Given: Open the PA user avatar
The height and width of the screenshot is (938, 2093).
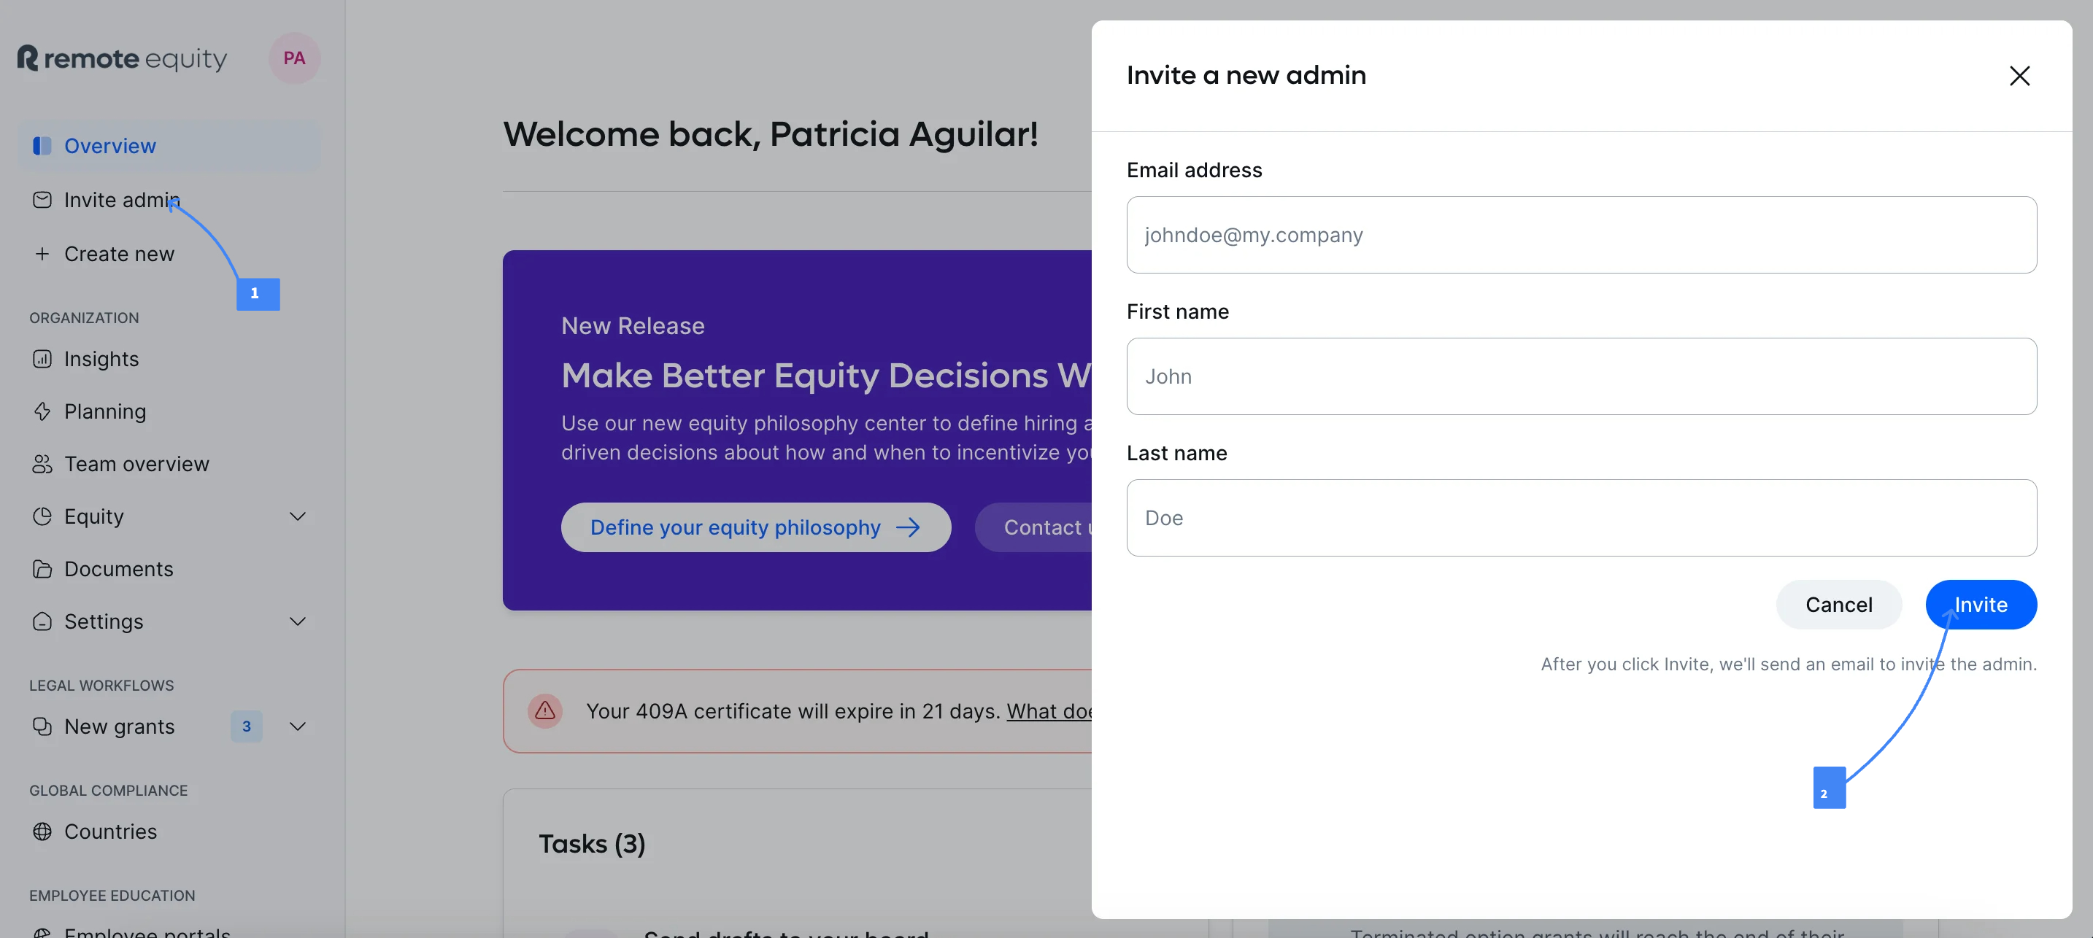Looking at the screenshot, I should click(x=294, y=58).
